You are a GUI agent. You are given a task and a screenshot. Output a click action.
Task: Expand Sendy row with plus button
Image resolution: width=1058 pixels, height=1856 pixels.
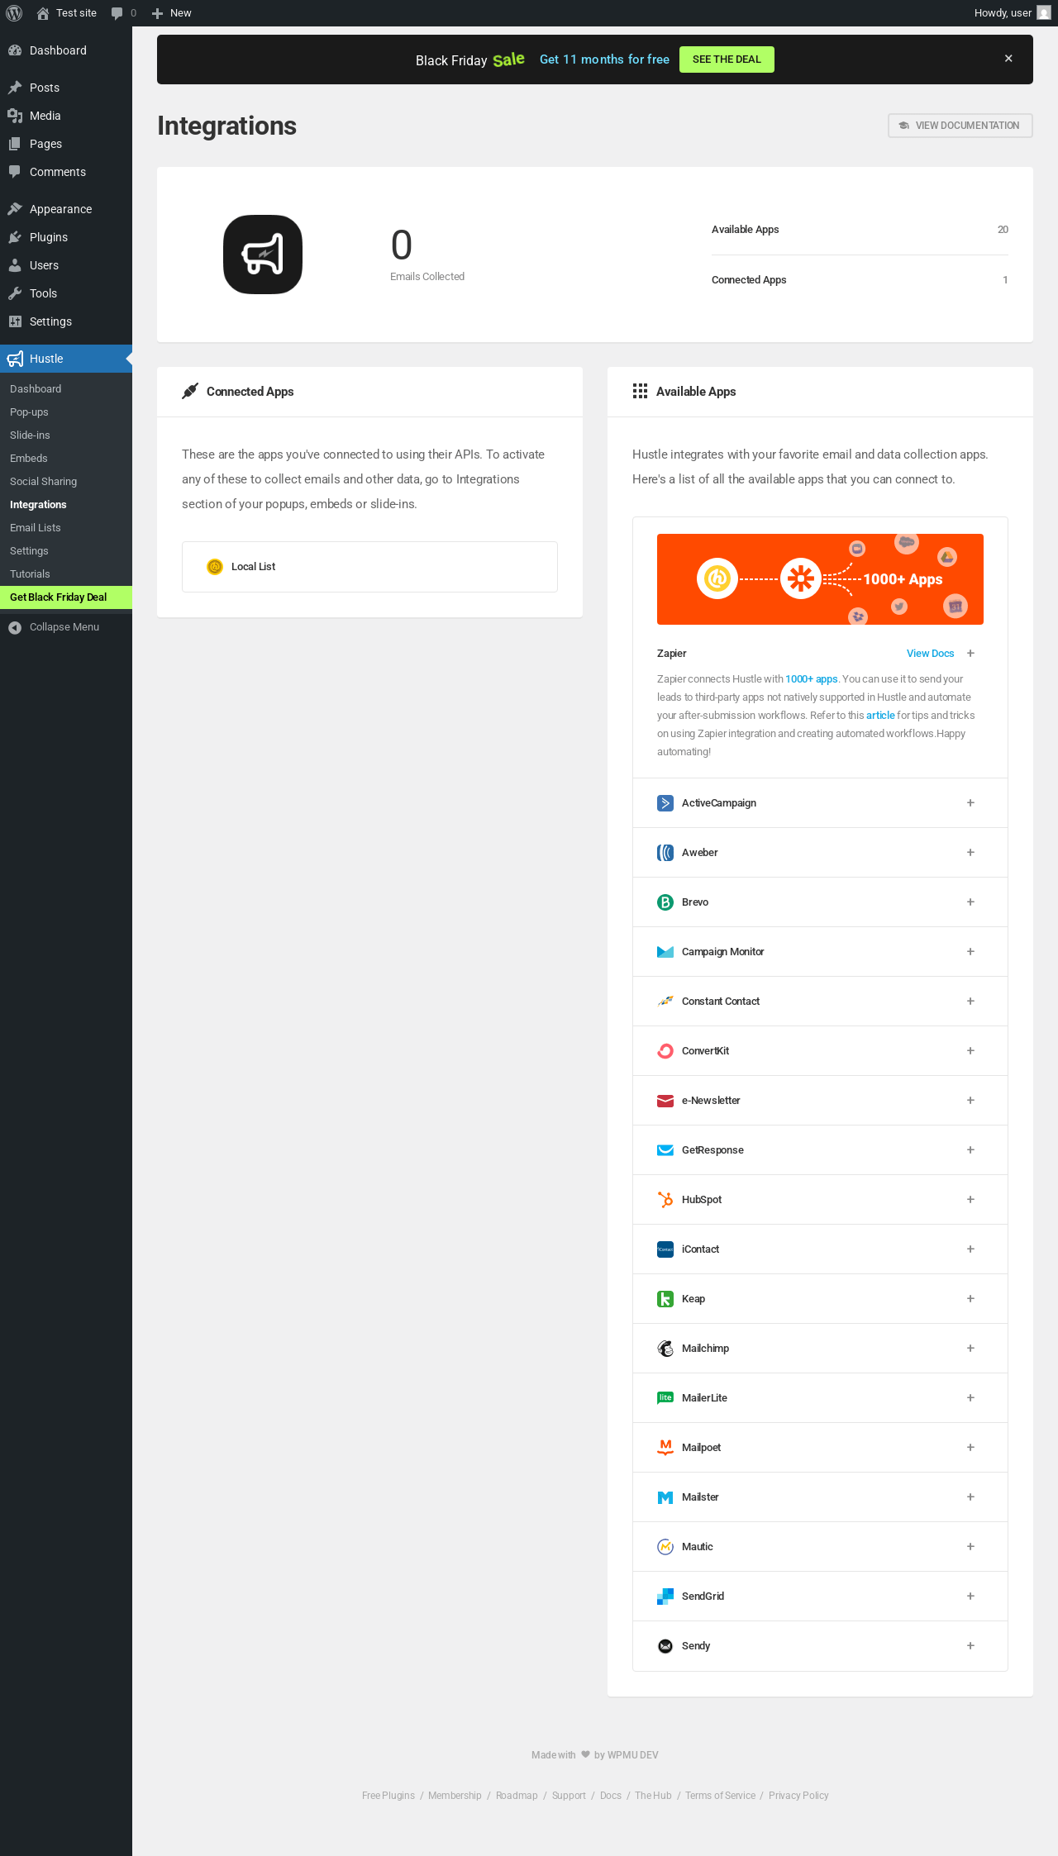point(970,1646)
